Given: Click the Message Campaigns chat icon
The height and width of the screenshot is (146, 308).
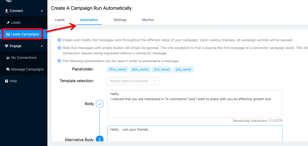Looking at the screenshot, I should click(8, 69).
